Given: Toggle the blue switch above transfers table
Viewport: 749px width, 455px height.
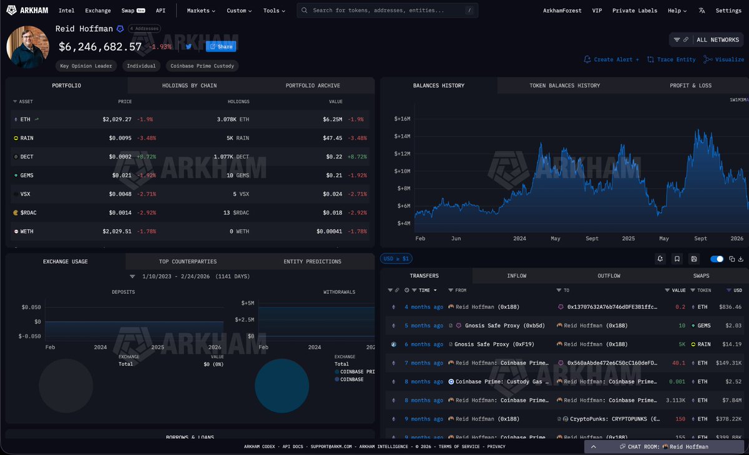Looking at the screenshot, I should (x=717, y=258).
